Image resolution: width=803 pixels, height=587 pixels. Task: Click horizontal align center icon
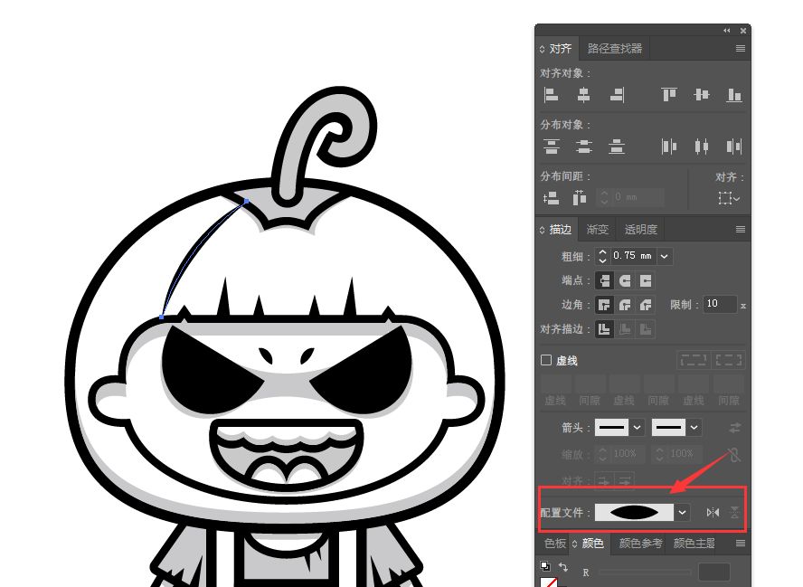(583, 95)
